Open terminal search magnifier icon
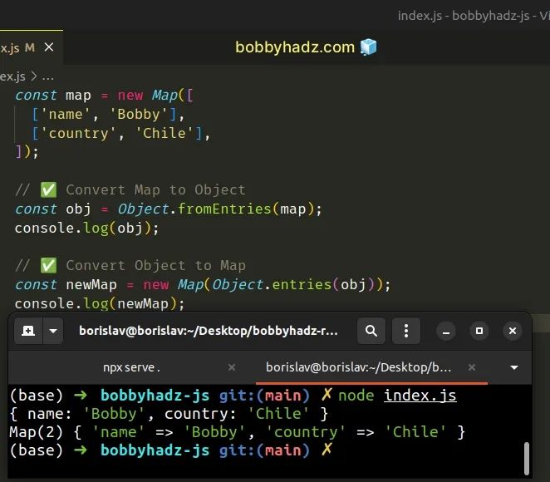The height and width of the screenshot is (482, 550). [371, 331]
